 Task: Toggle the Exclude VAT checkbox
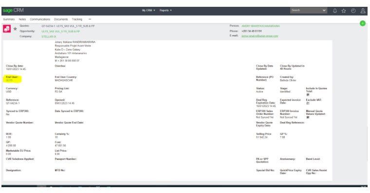tap(308, 104)
